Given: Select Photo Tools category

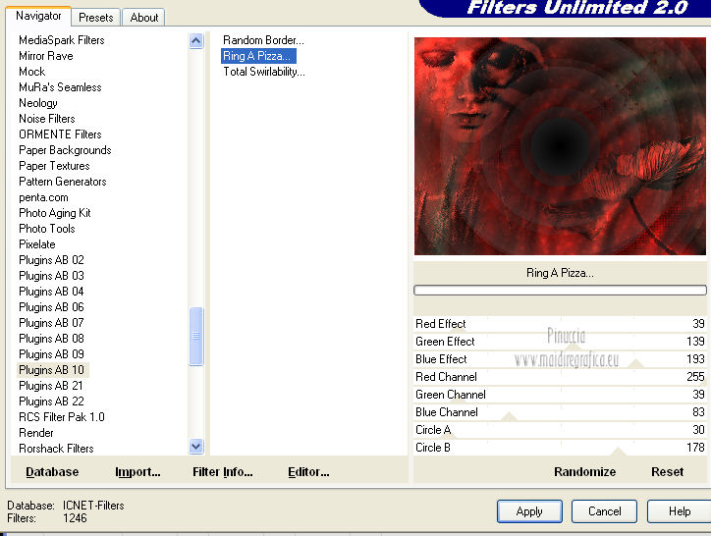Looking at the screenshot, I should point(47,229).
